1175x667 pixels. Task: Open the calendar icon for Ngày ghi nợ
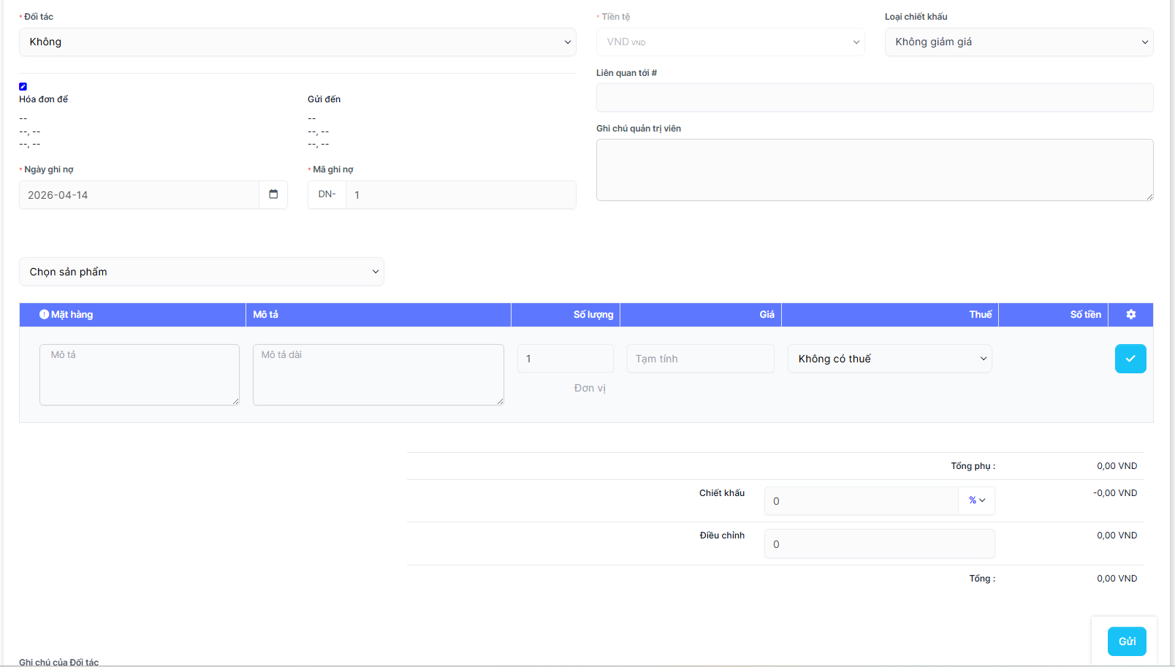tap(273, 194)
